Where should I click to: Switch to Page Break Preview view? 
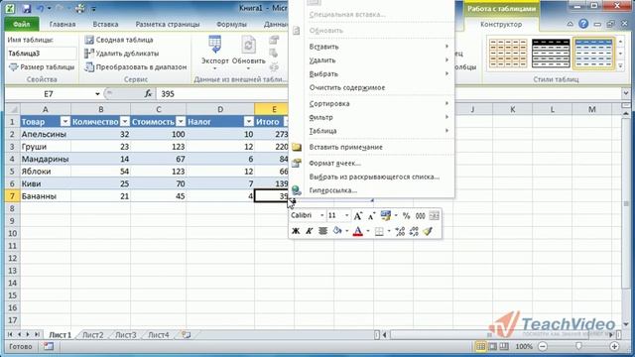tap(504, 346)
